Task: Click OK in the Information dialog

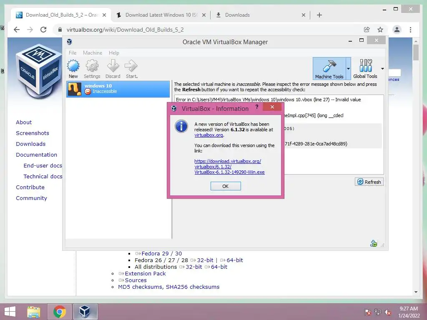Action: point(226,186)
